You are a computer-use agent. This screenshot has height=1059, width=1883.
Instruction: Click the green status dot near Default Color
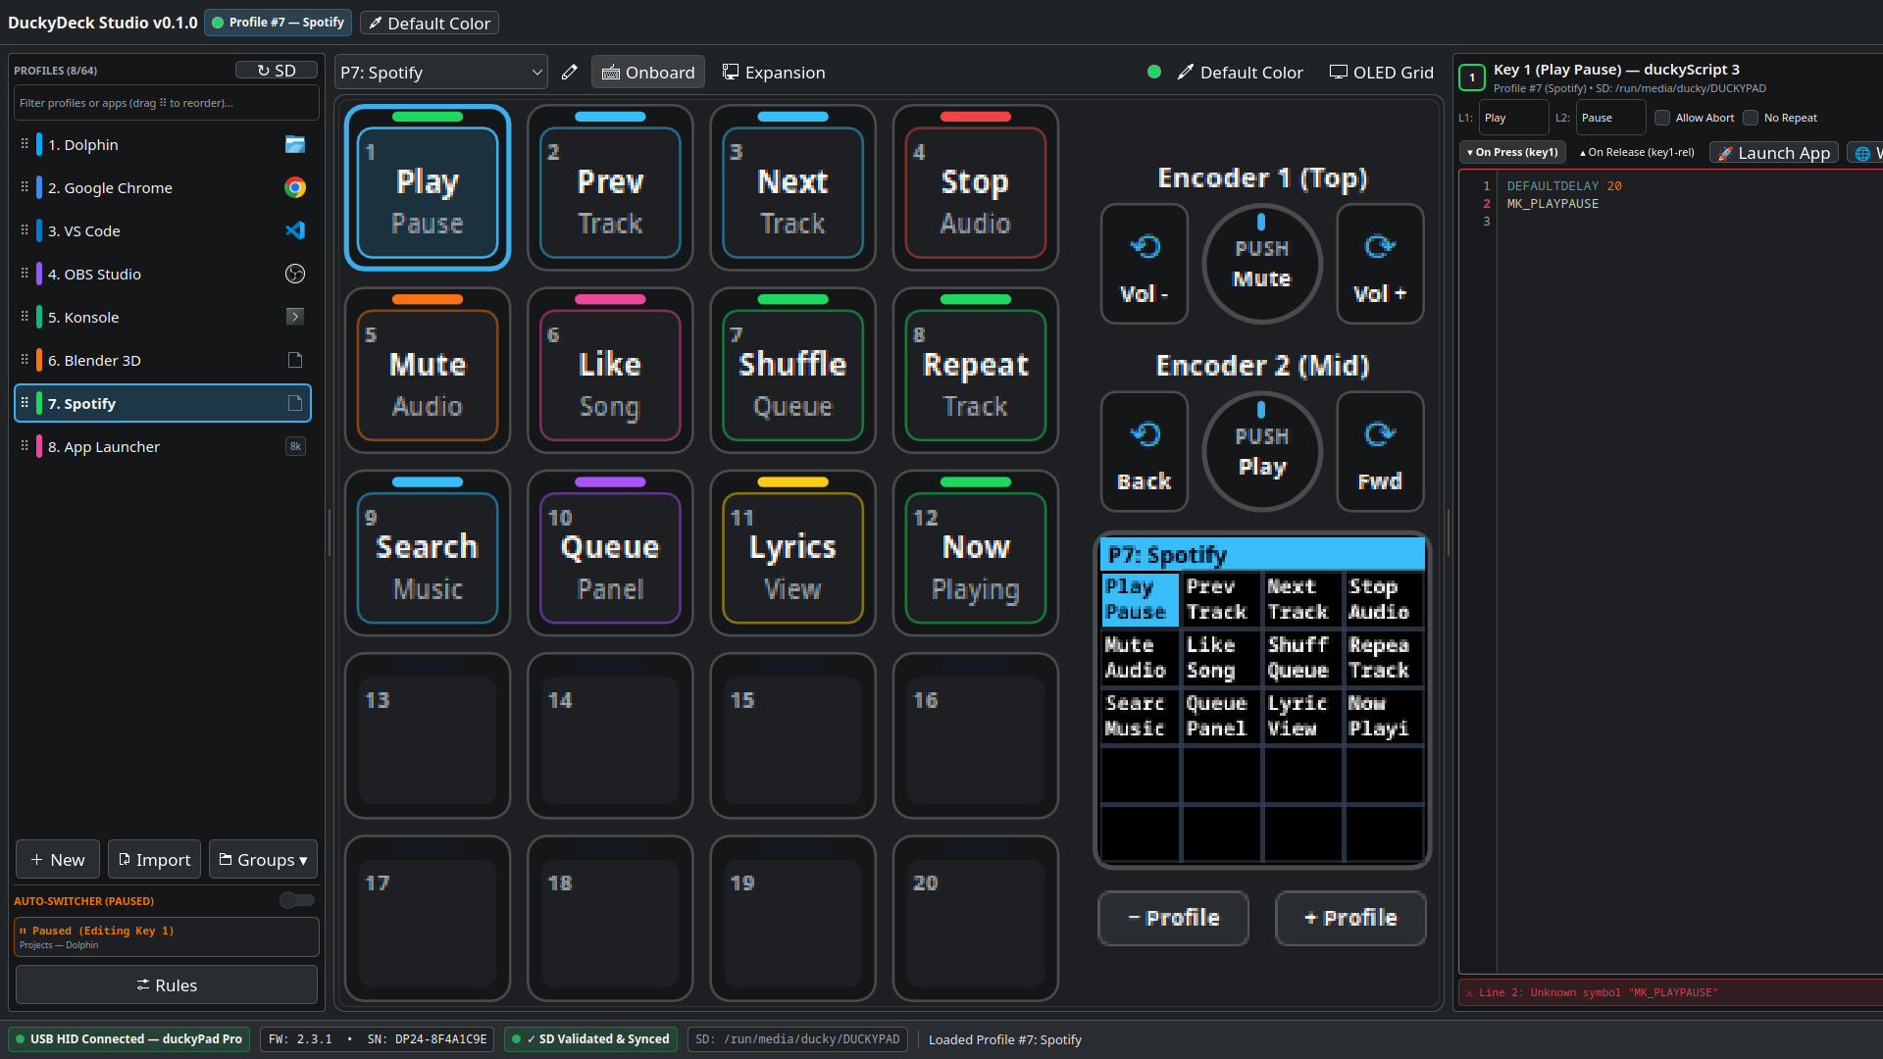(x=1154, y=72)
